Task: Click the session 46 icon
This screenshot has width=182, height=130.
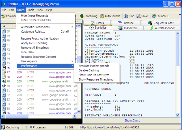Action: click(4, 67)
